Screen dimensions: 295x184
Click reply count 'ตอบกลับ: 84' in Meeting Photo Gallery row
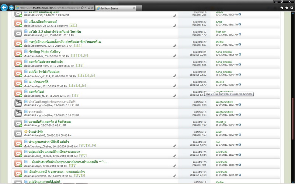coord(199,52)
